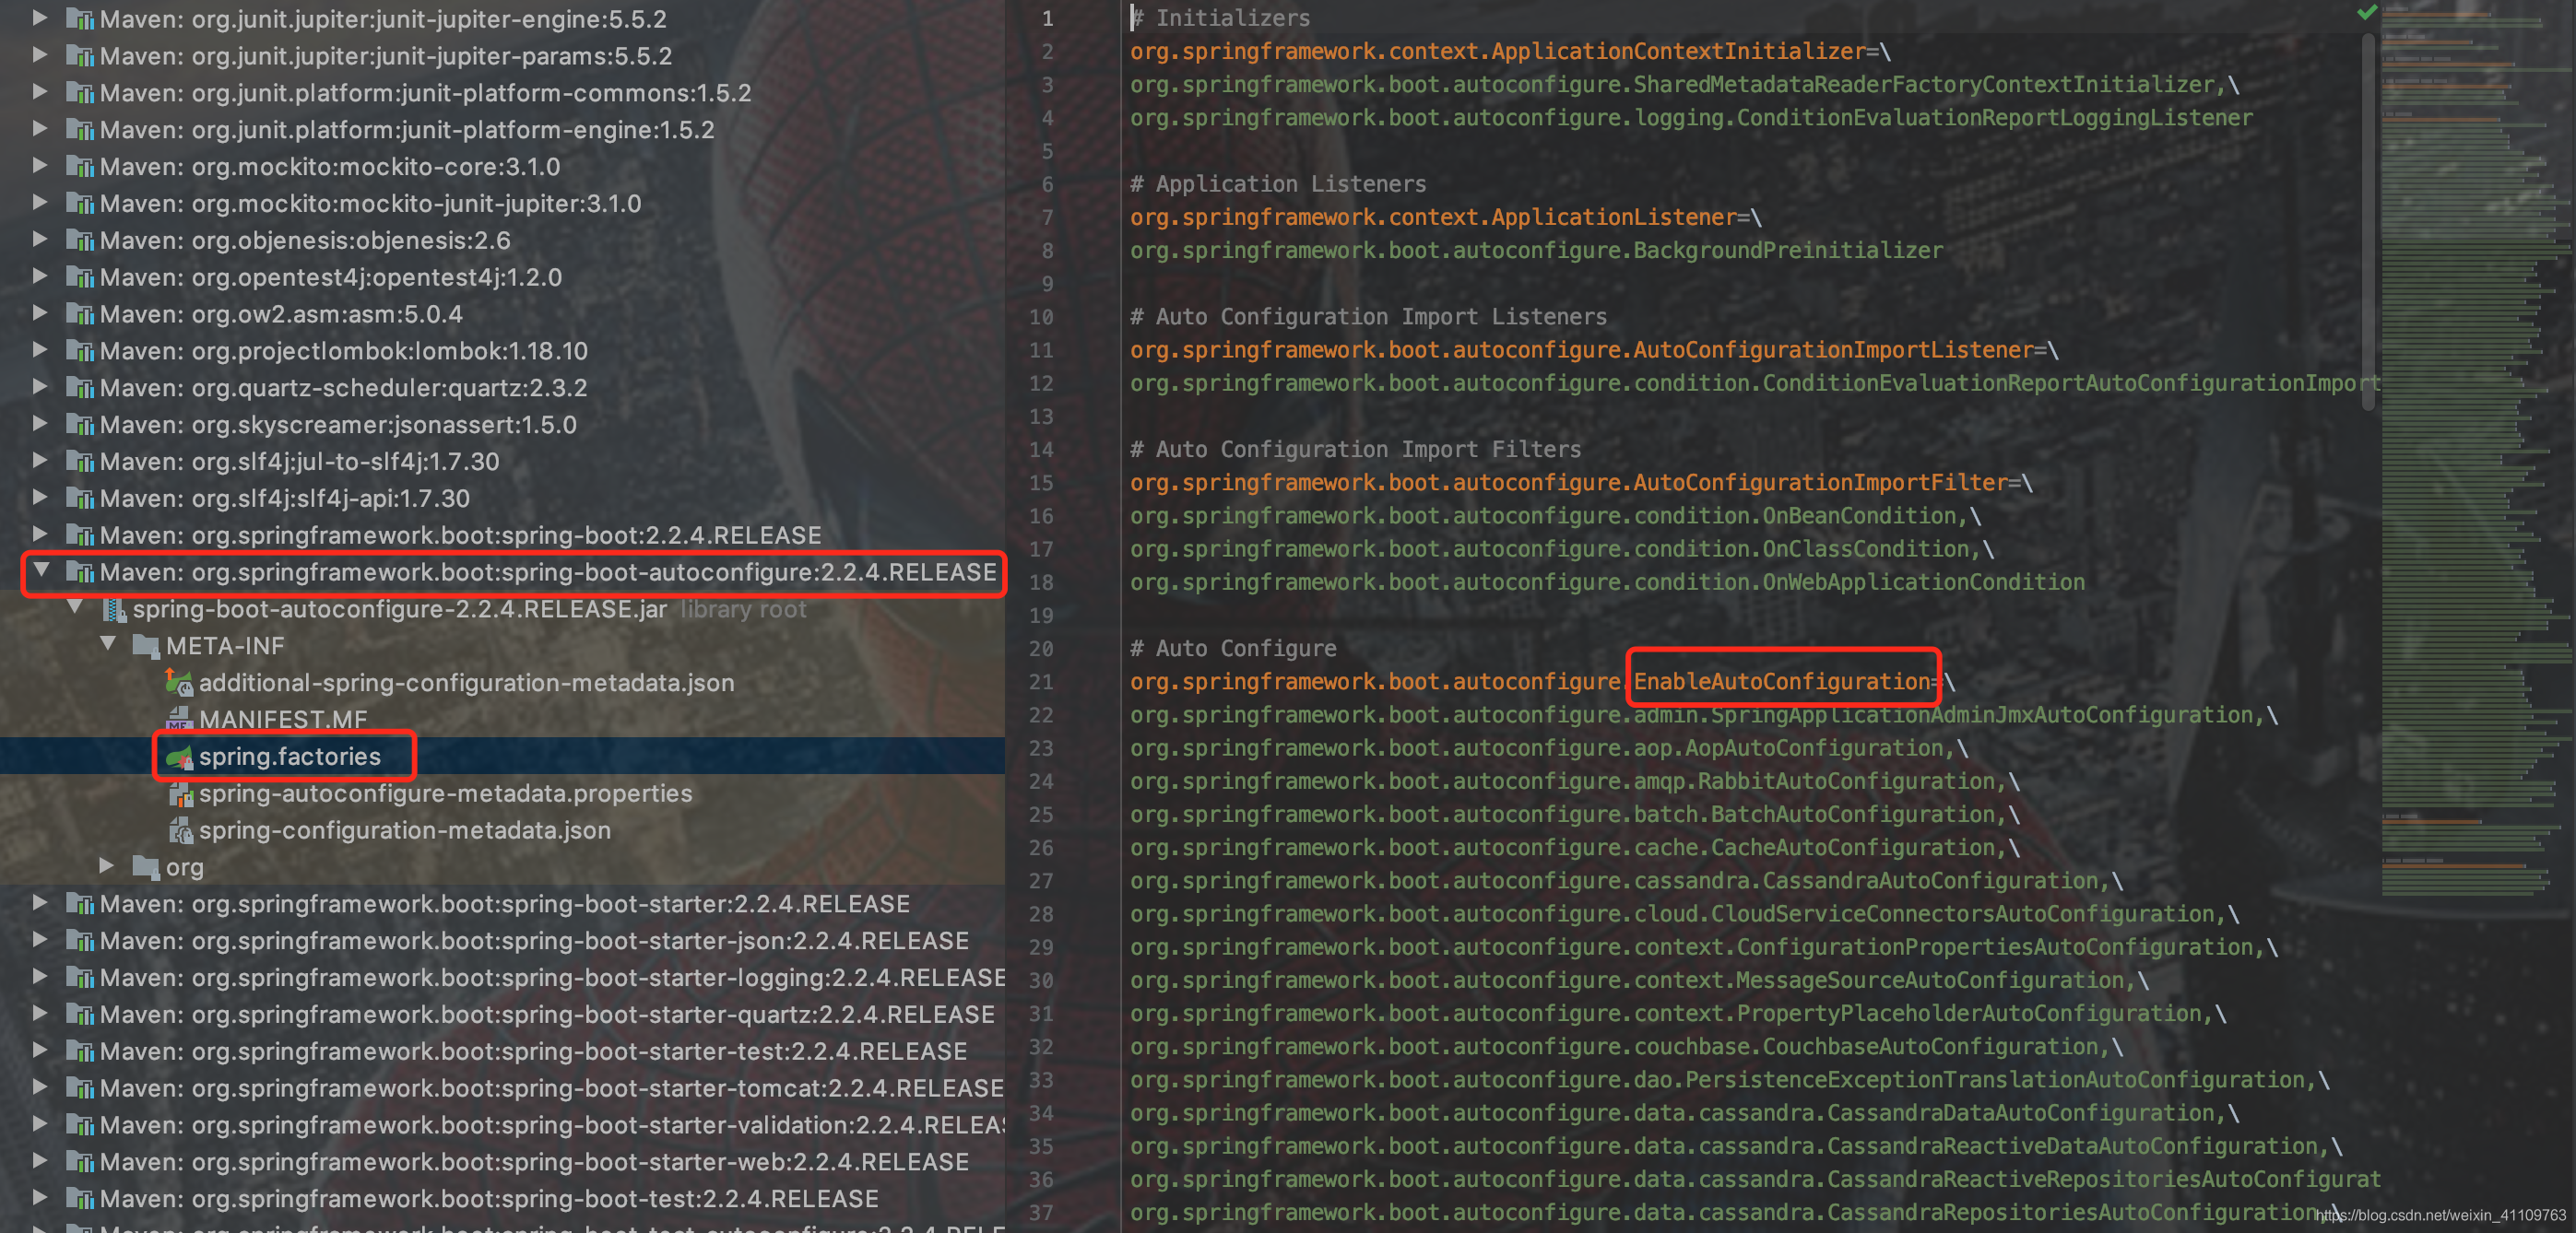Click library icon of junit-platform-commons:1.5.2
This screenshot has height=1233, width=2576.
click(80, 93)
